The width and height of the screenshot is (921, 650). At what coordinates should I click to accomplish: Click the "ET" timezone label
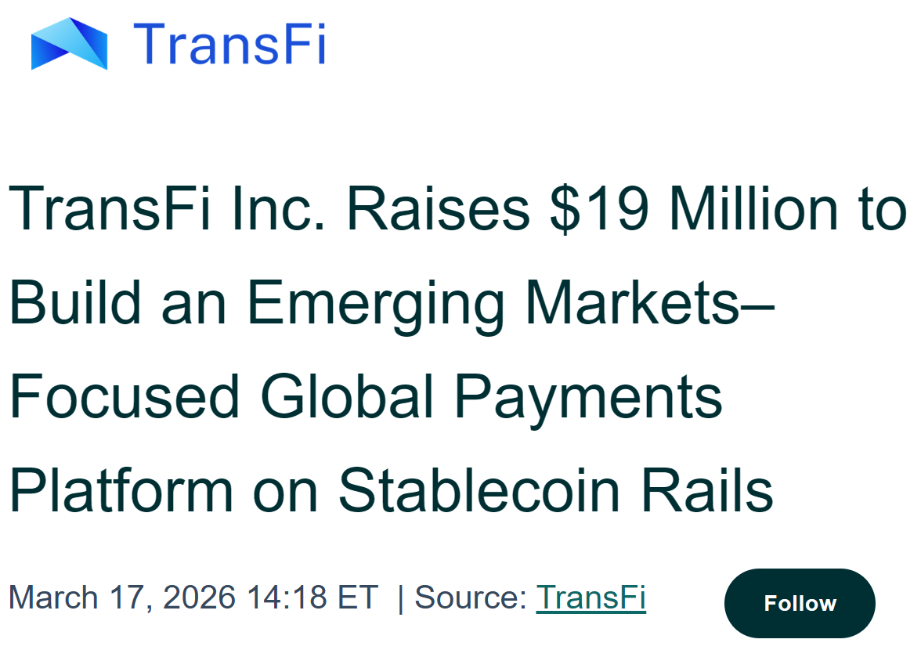click(x=358, y=598)
